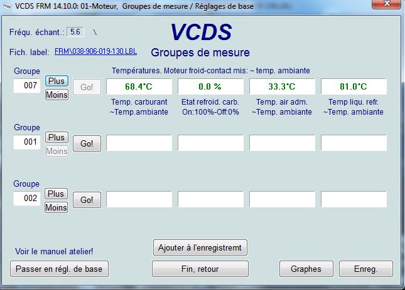Viewport: 405px width, 290px height.
Task: Click 'Temp. carburant' label text
Action: pyautogui.click(x=139, y=102)
